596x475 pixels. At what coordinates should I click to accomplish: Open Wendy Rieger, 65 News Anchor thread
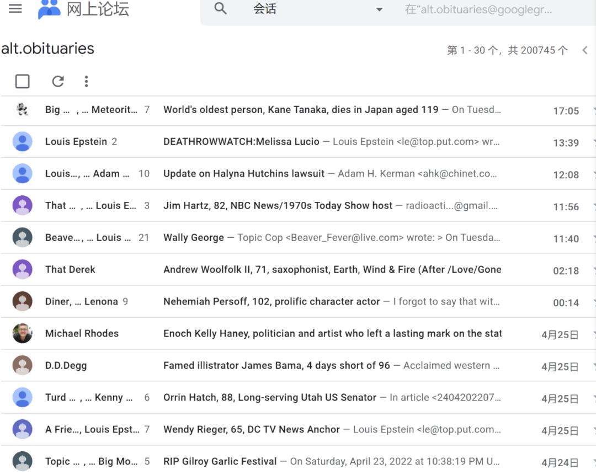pyautogui.click(x=252, y=429)
